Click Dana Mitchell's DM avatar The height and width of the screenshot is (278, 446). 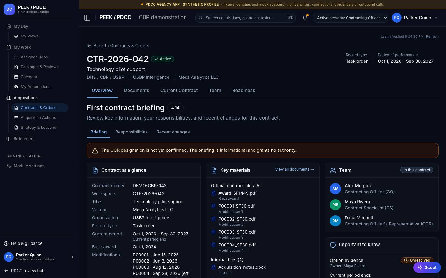click(335, 221)
